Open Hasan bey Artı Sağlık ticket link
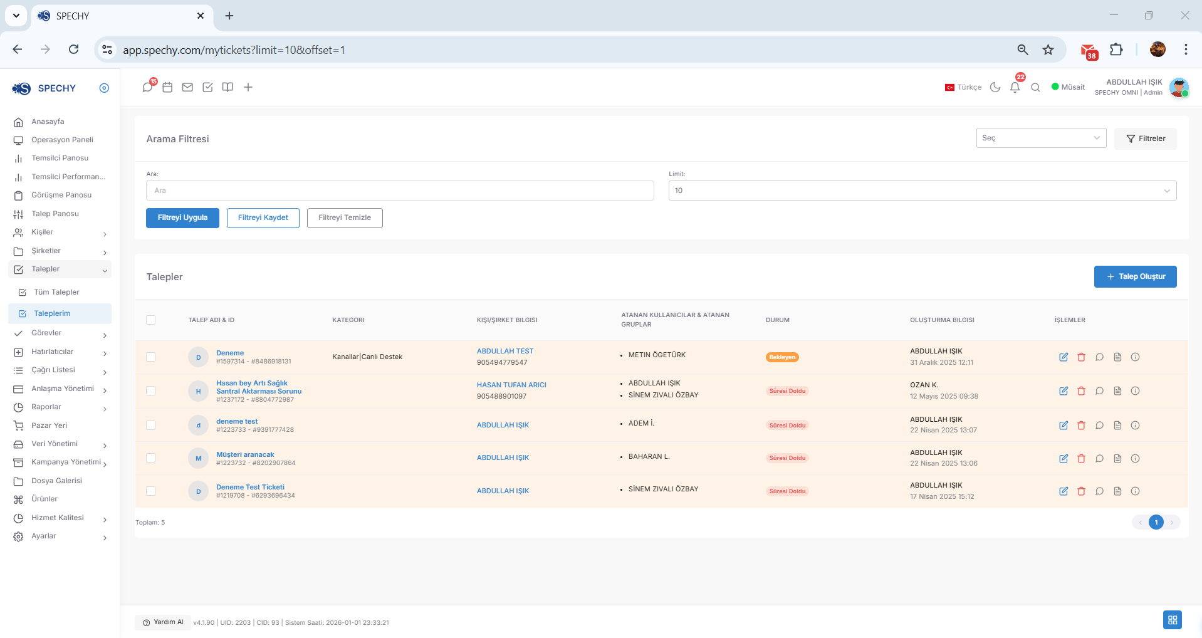1202x638 pixels. point(259,387)
